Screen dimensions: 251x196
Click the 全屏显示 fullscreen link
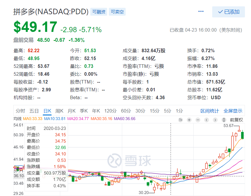pos(233,111)
